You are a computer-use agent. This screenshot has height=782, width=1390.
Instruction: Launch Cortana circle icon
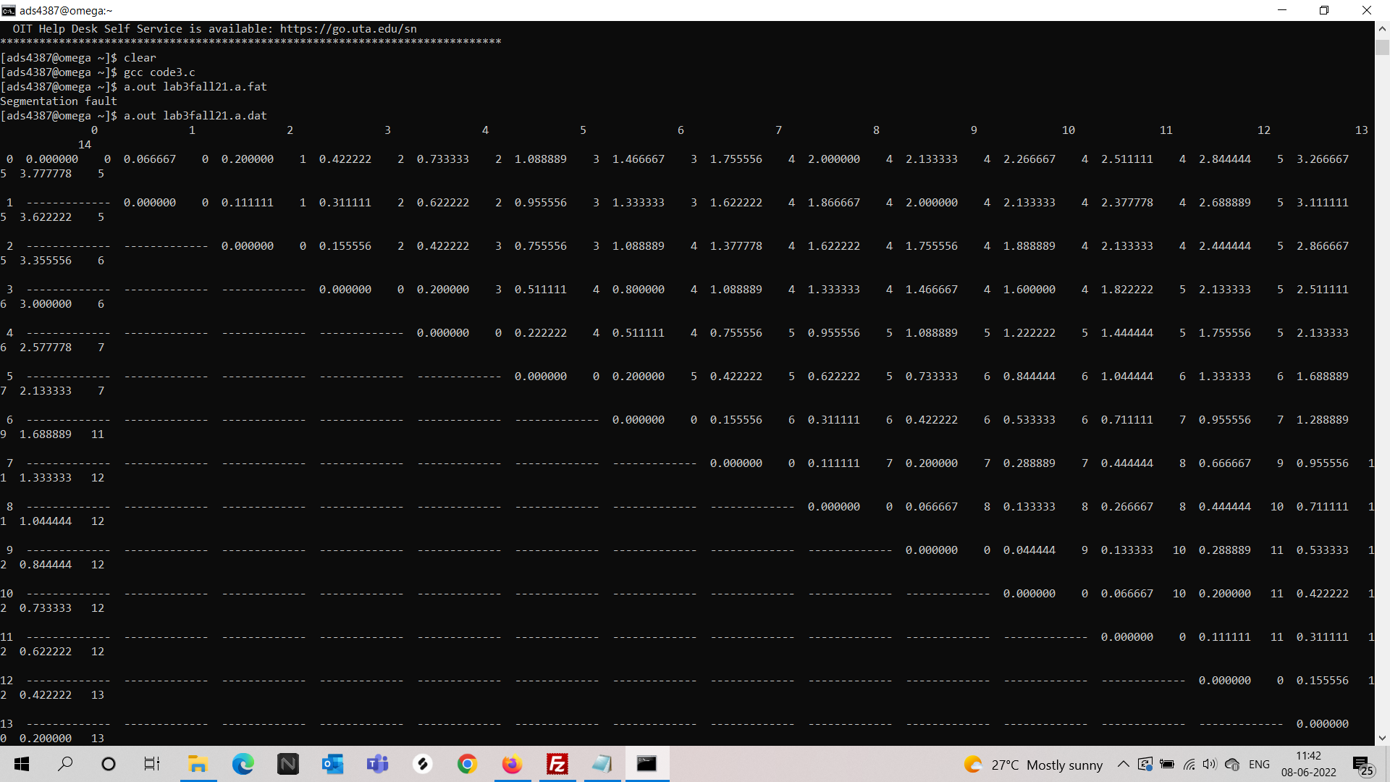coord(109,764)
